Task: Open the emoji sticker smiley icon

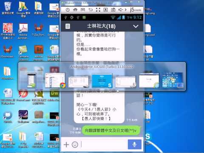Action: [x=75, y=144]
